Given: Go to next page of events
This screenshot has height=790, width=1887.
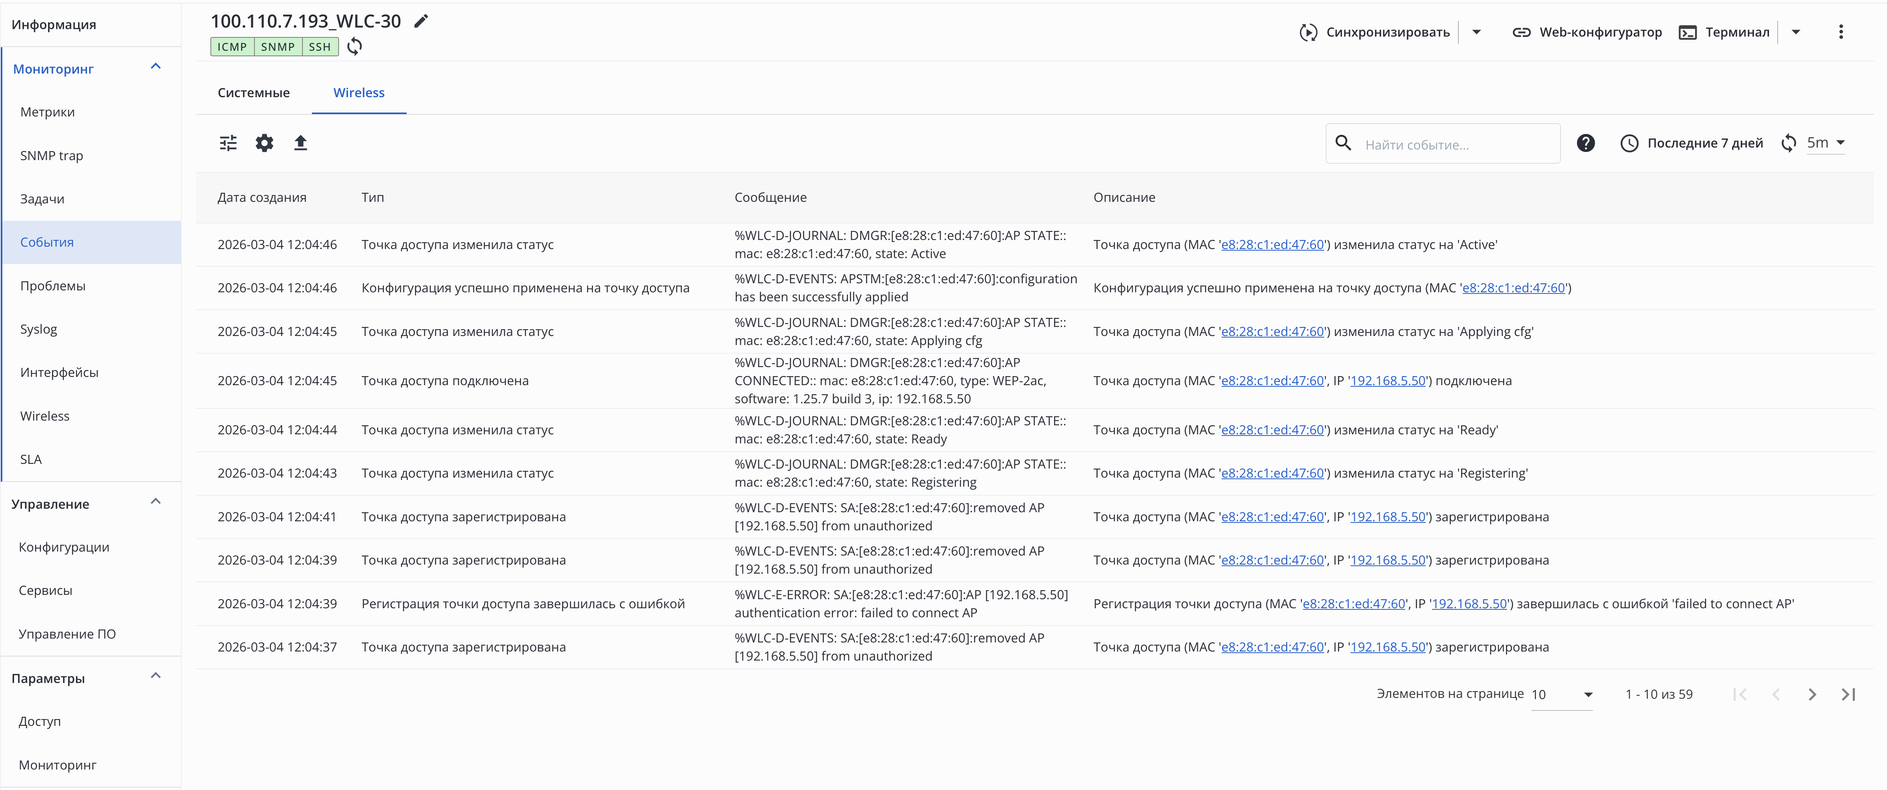Looking at the screenshot, I should pos(1811,694).
